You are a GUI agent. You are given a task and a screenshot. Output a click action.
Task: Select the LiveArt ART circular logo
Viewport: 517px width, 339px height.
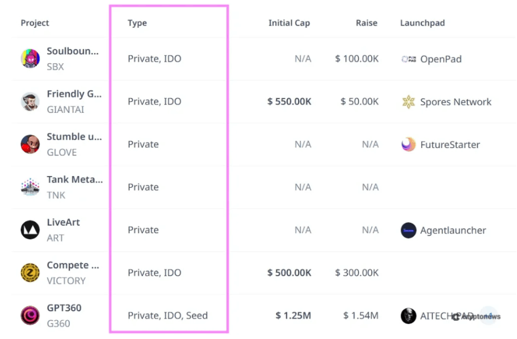tap(29, 230)
